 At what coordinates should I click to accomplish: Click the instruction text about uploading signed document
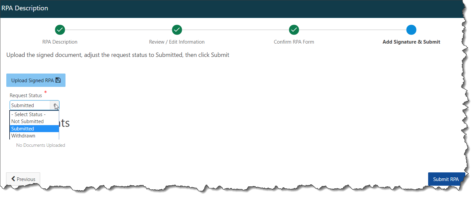click(x=118, y=55)
